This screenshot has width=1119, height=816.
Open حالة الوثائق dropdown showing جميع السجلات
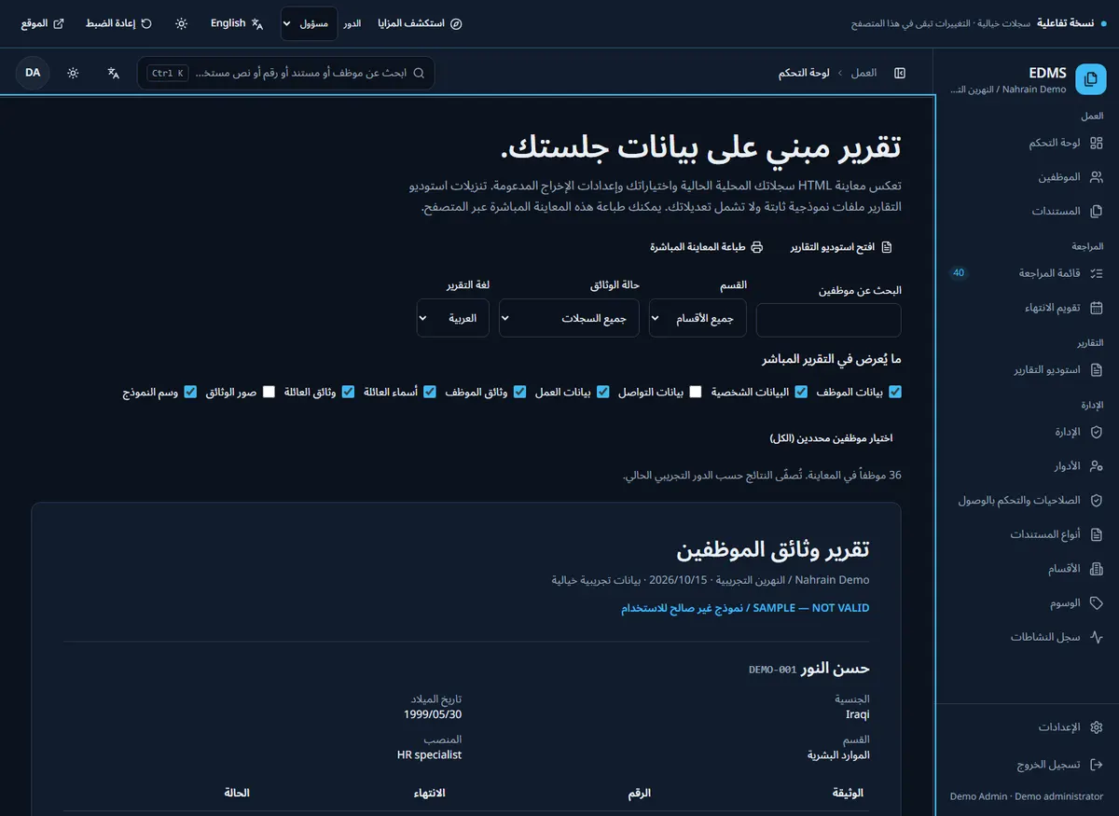click(x=569, y=318)
